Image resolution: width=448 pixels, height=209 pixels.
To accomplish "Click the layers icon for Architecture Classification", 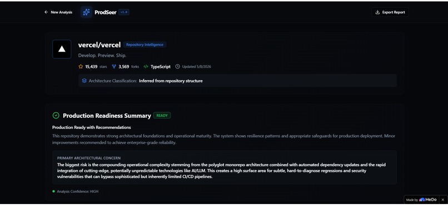I will click(x=84, y=81).
